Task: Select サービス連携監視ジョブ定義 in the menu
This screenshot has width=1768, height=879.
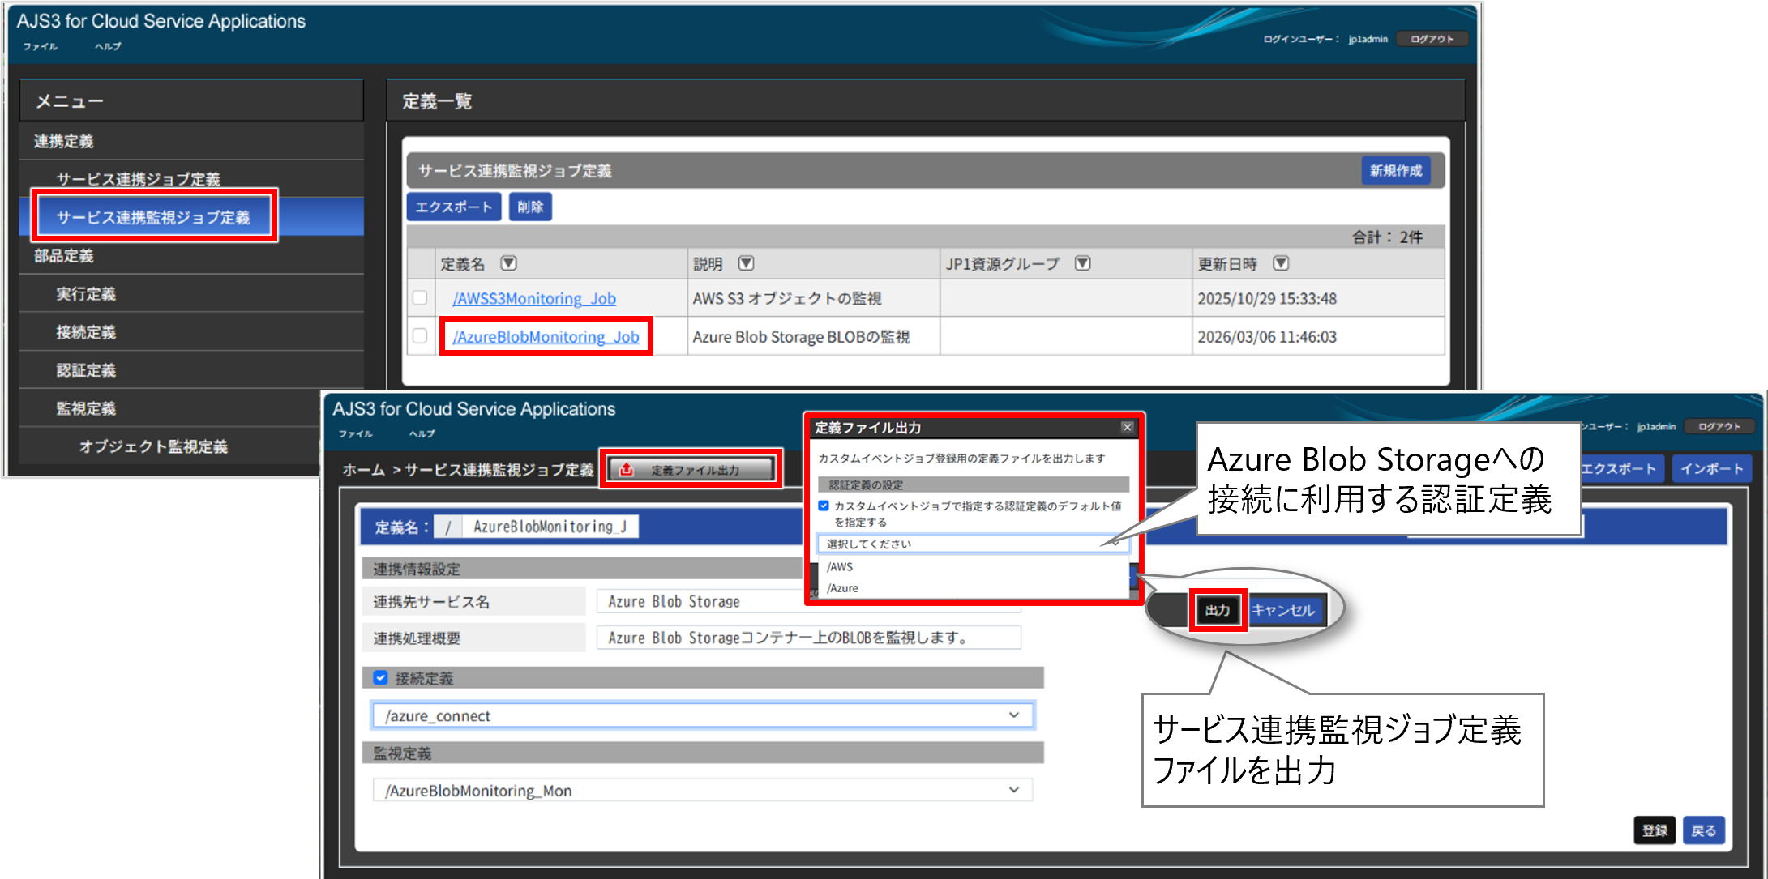Action: 153,217
